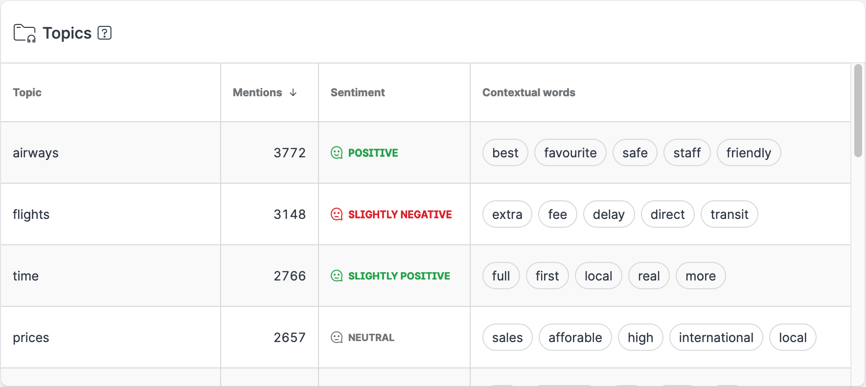866x387 pixels.
Task: Sort the table by Topic column
Action: (x=27, y=92)
